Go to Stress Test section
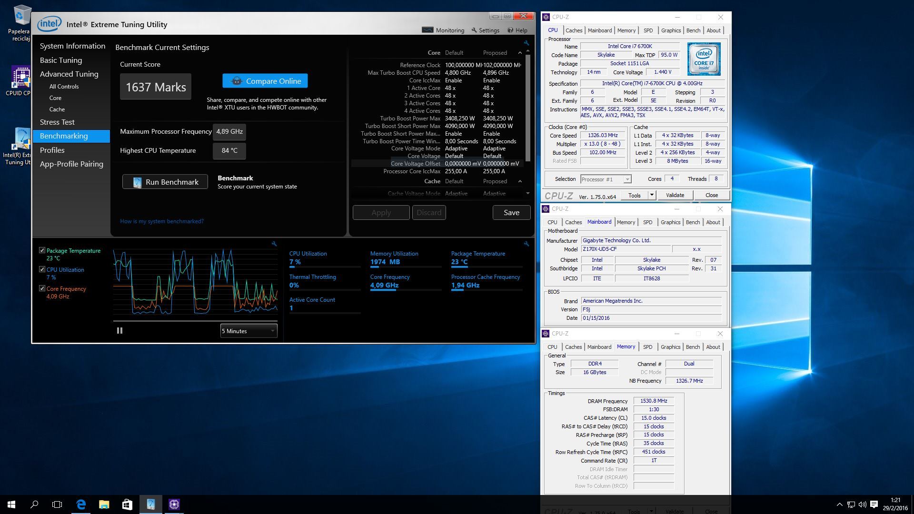 coord(57,122)
